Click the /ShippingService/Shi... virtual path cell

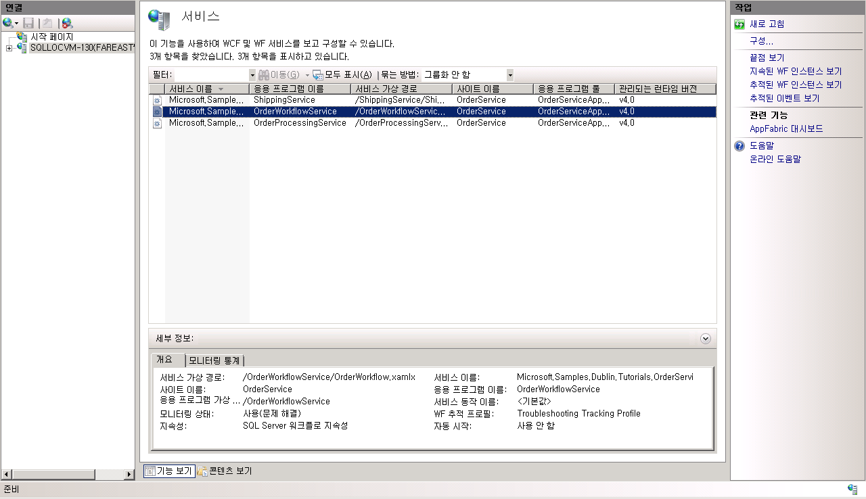click(400, 100)
